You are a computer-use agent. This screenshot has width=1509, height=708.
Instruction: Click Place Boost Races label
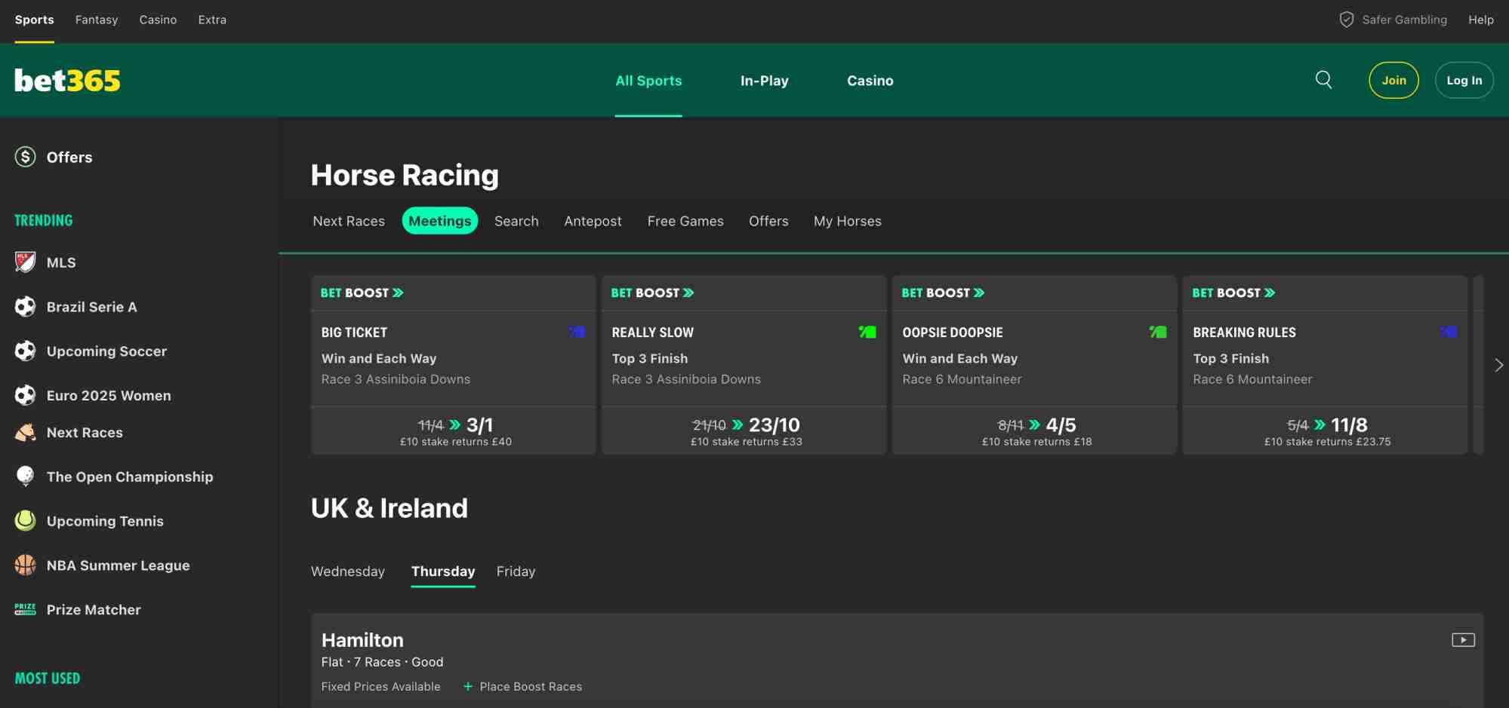coord(531,687)
